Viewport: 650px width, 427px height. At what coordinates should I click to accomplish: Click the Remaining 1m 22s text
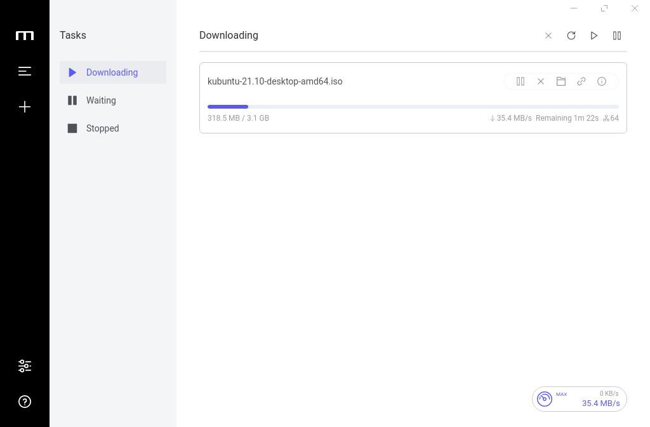click(567, 118)
